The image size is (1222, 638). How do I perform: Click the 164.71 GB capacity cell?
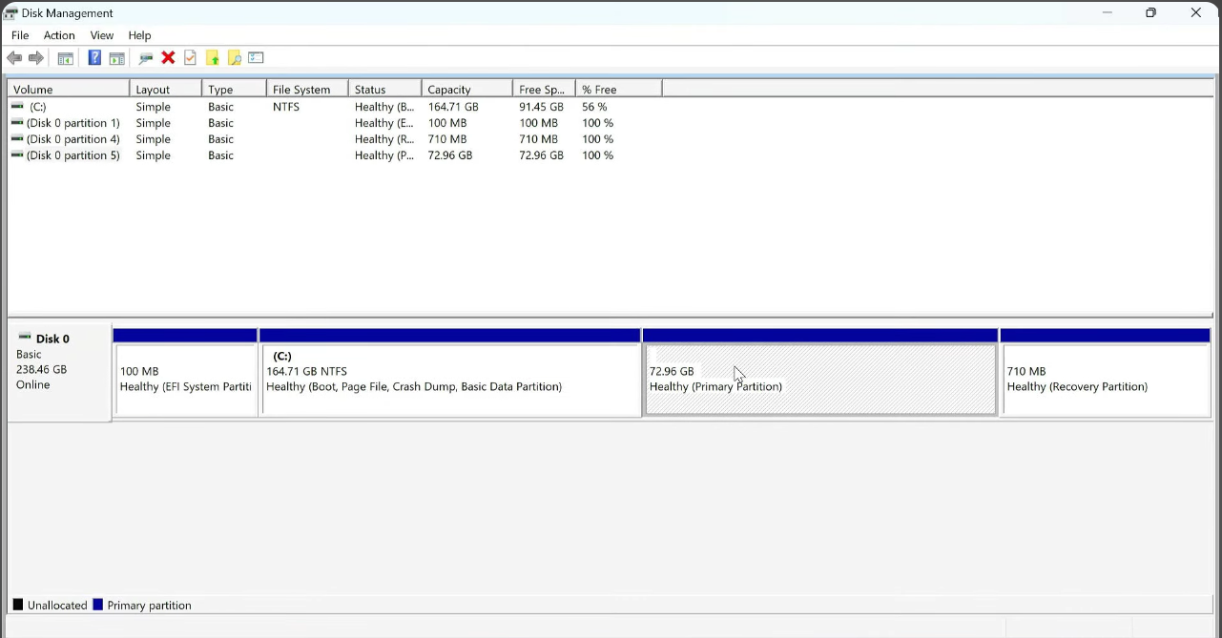point(453,107)
